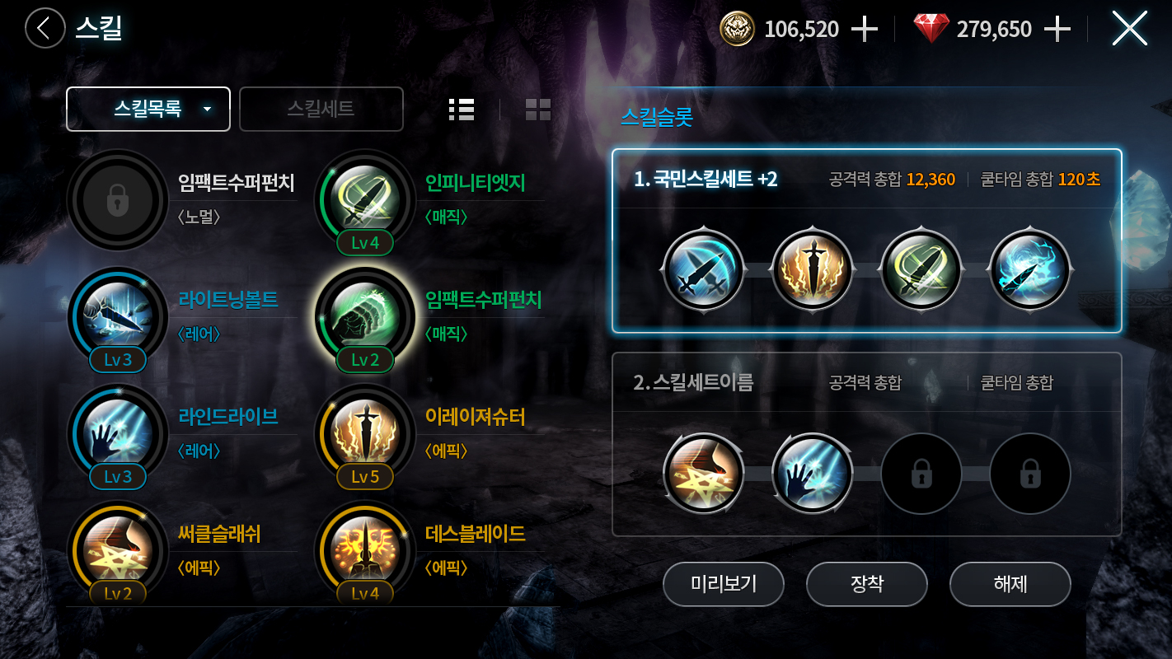This screenshot has height=659, width=1172.
Task: Open the 스킬세트 tab
Action: [321, 109]
